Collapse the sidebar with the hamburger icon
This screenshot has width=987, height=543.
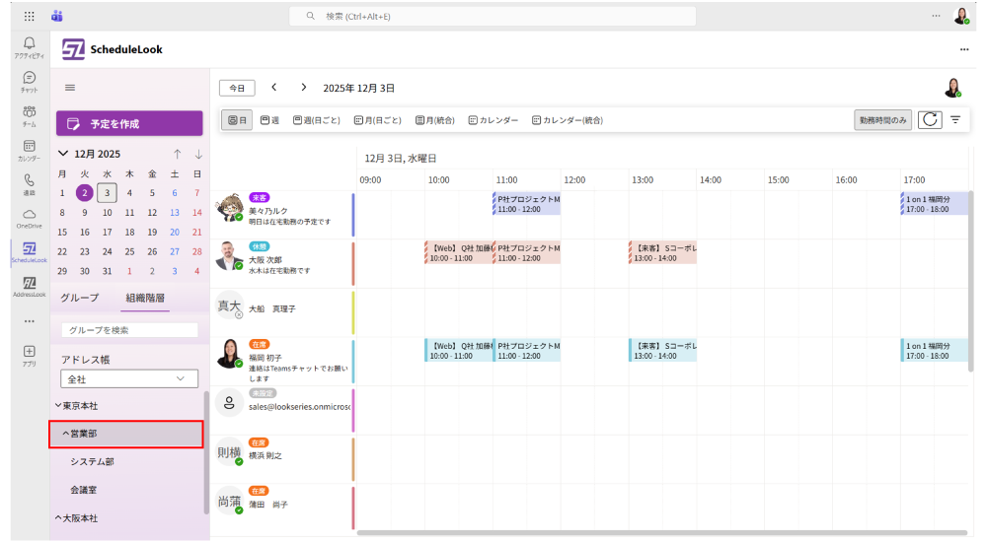70,88
